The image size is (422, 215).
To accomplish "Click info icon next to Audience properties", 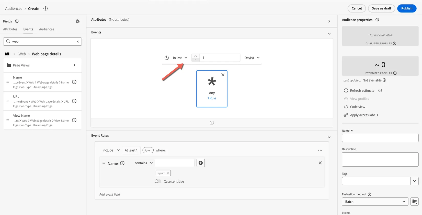I will pyautogui.click(x=377, y=20).
